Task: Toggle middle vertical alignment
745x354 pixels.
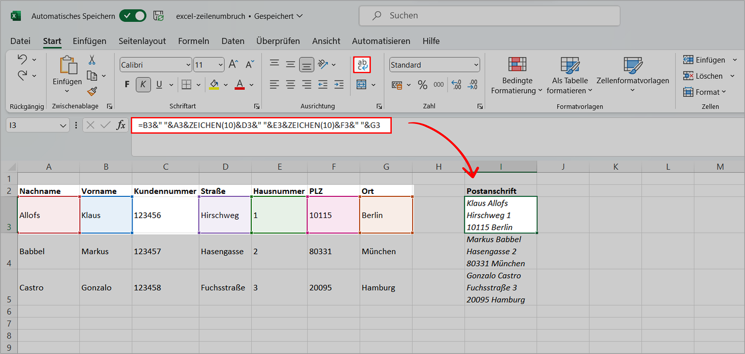Action: pos(291,64)
